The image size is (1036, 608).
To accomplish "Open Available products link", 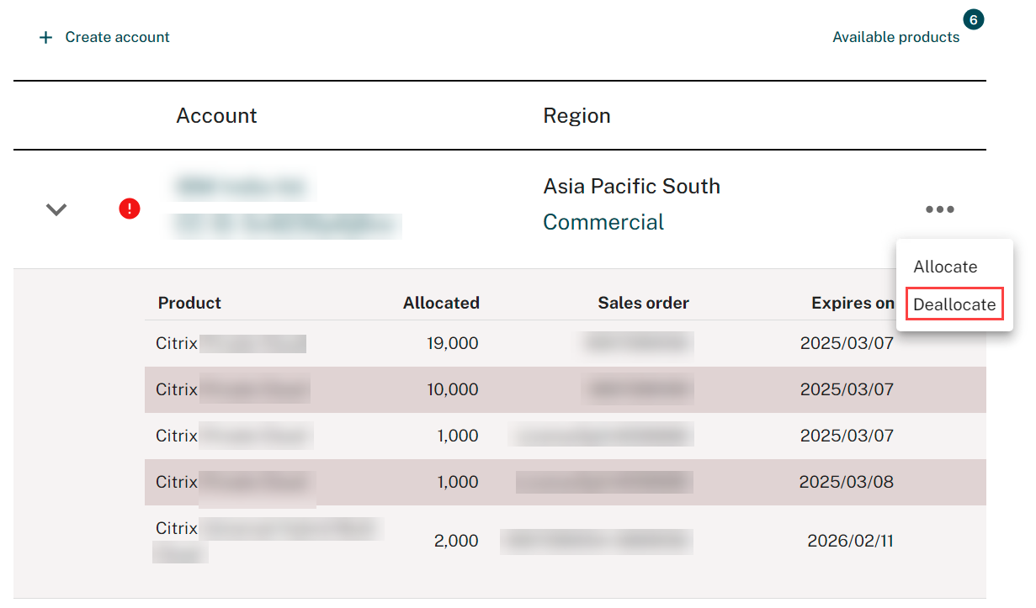I will click(895, 37).
